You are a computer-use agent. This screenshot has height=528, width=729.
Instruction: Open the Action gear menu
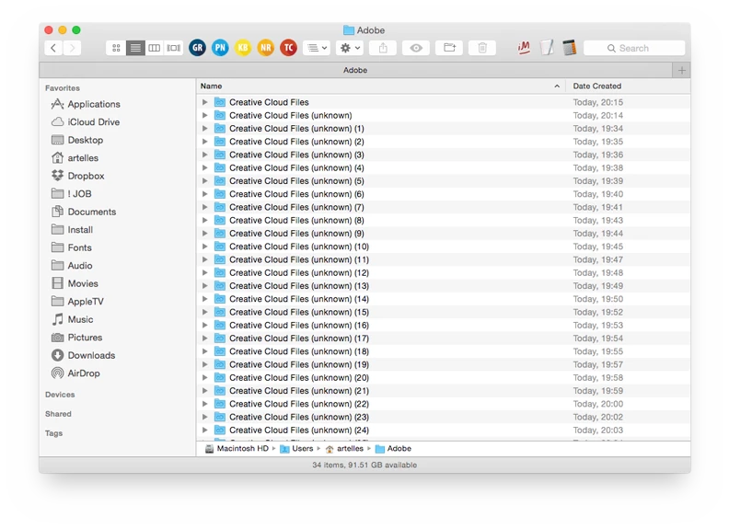[350, 48]
